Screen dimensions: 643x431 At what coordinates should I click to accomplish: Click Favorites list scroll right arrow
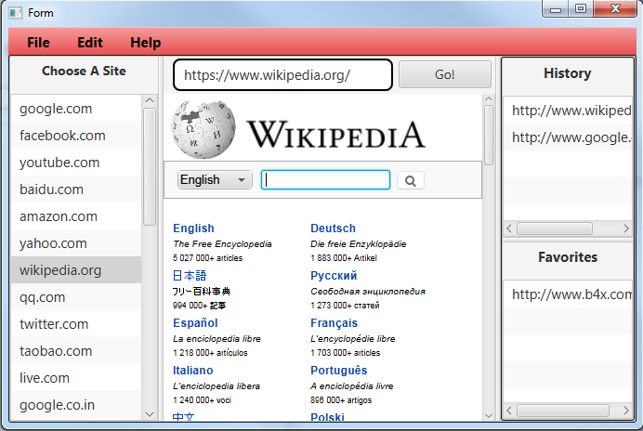(626, 410)
